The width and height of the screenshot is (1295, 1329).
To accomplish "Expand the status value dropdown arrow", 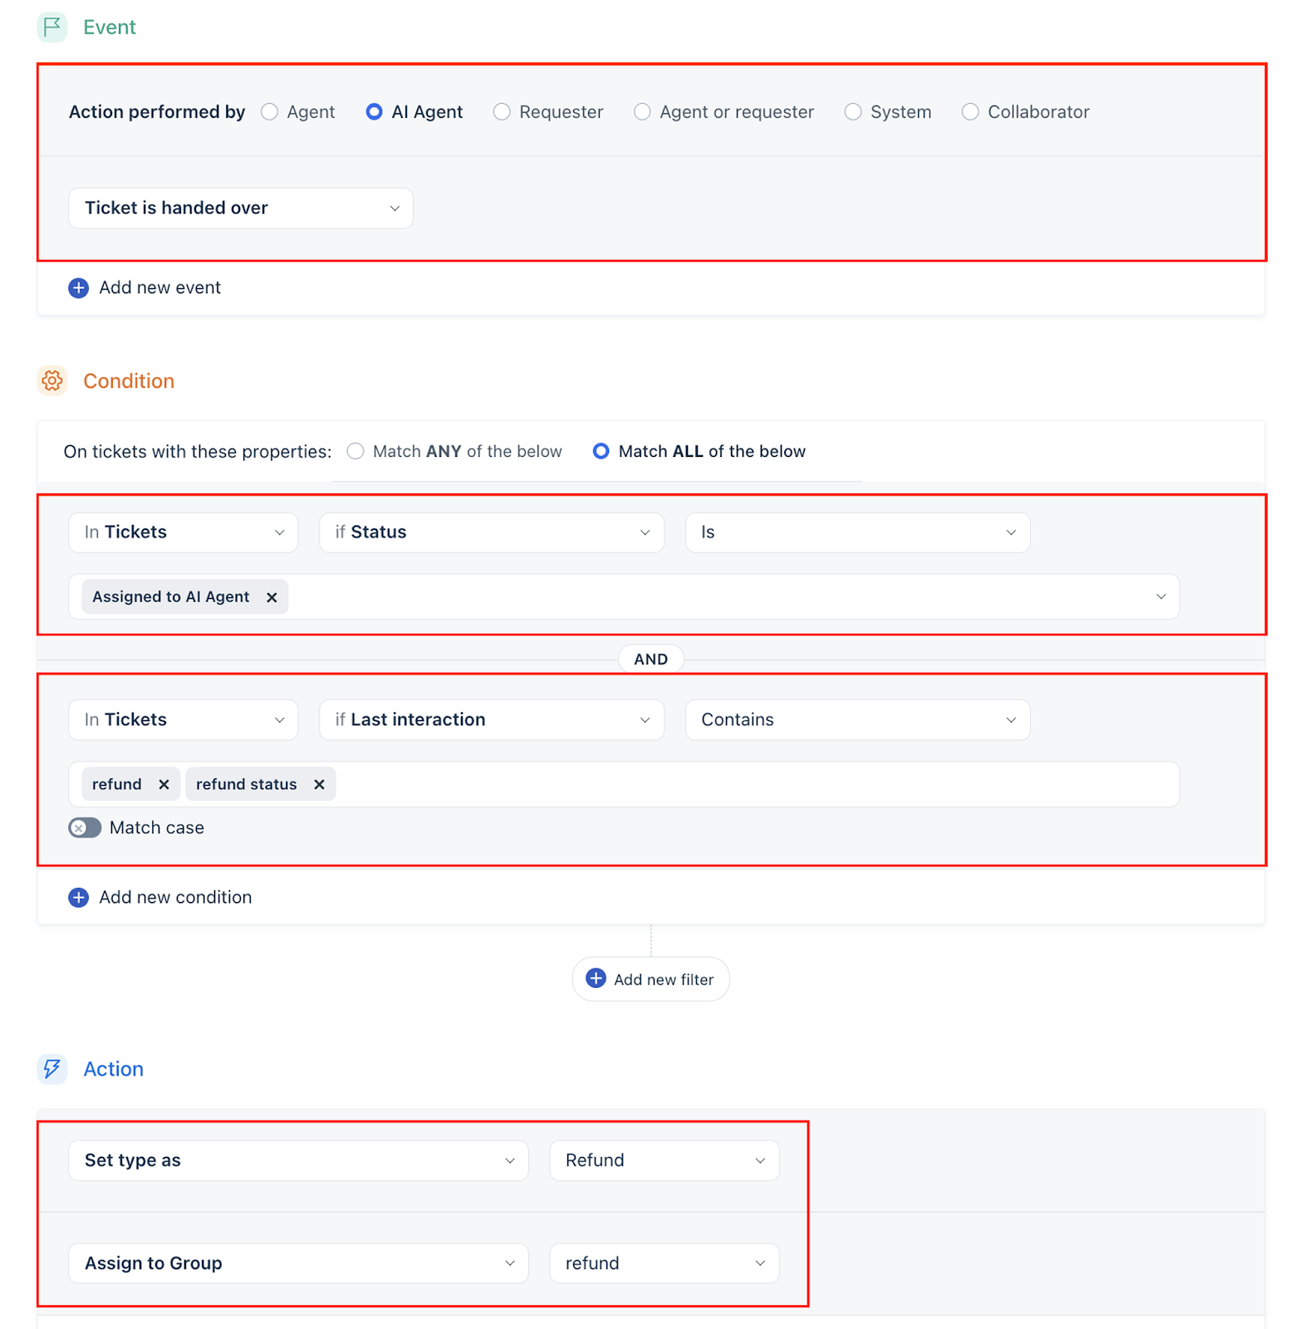I will (1161, 597).
